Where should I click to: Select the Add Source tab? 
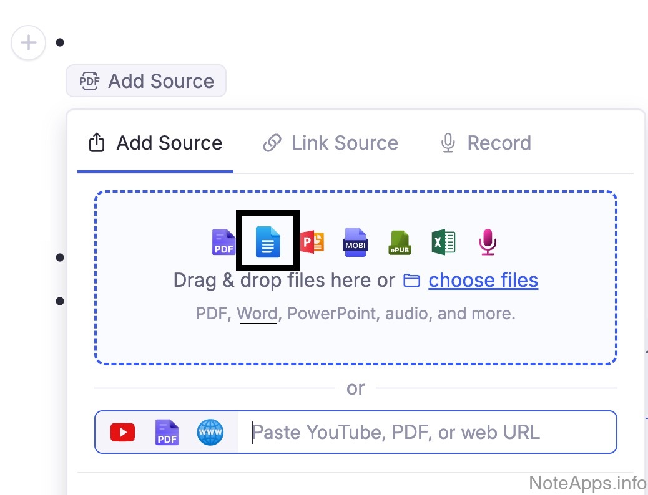pyautogui.click(x=155, y=143)
